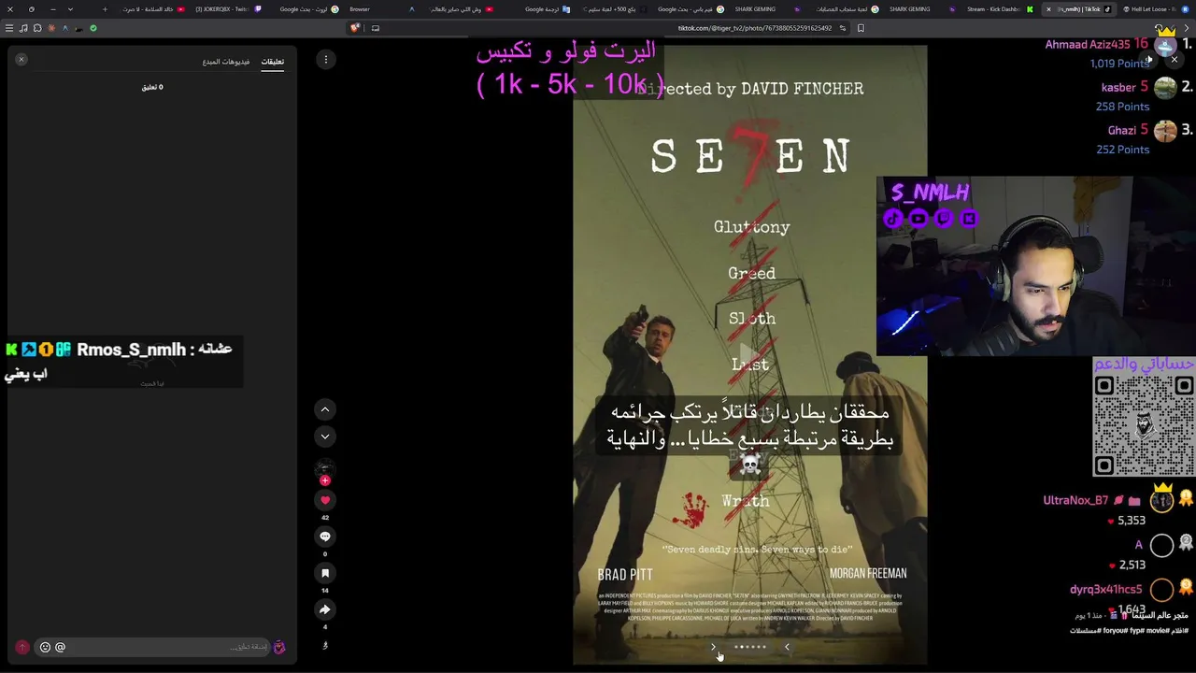Like the TikTok post with the heart icon

(x=325, y=500)
